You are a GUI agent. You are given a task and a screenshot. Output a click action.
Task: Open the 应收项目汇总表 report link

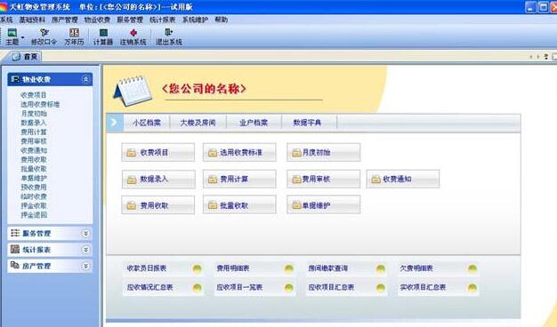click(x=331, y=287)
